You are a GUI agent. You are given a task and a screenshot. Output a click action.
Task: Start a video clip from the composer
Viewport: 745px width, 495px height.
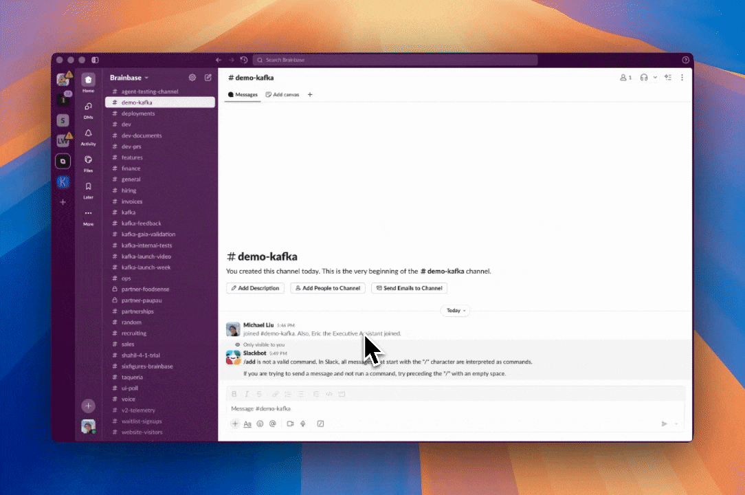[289, 423]
